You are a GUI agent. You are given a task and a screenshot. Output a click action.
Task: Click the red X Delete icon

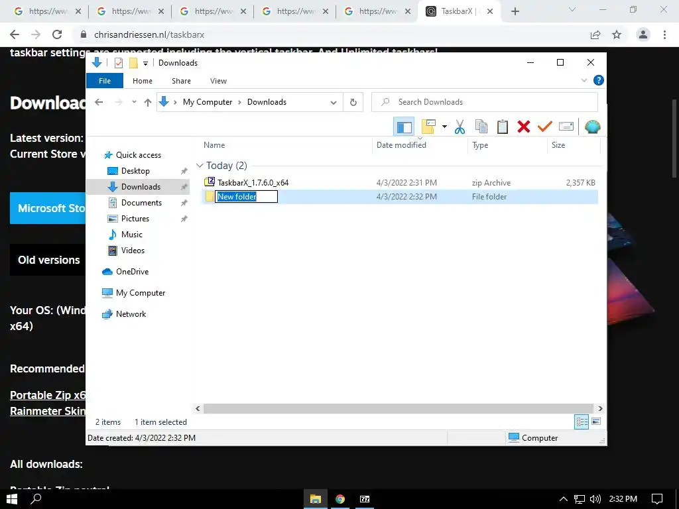524,127
